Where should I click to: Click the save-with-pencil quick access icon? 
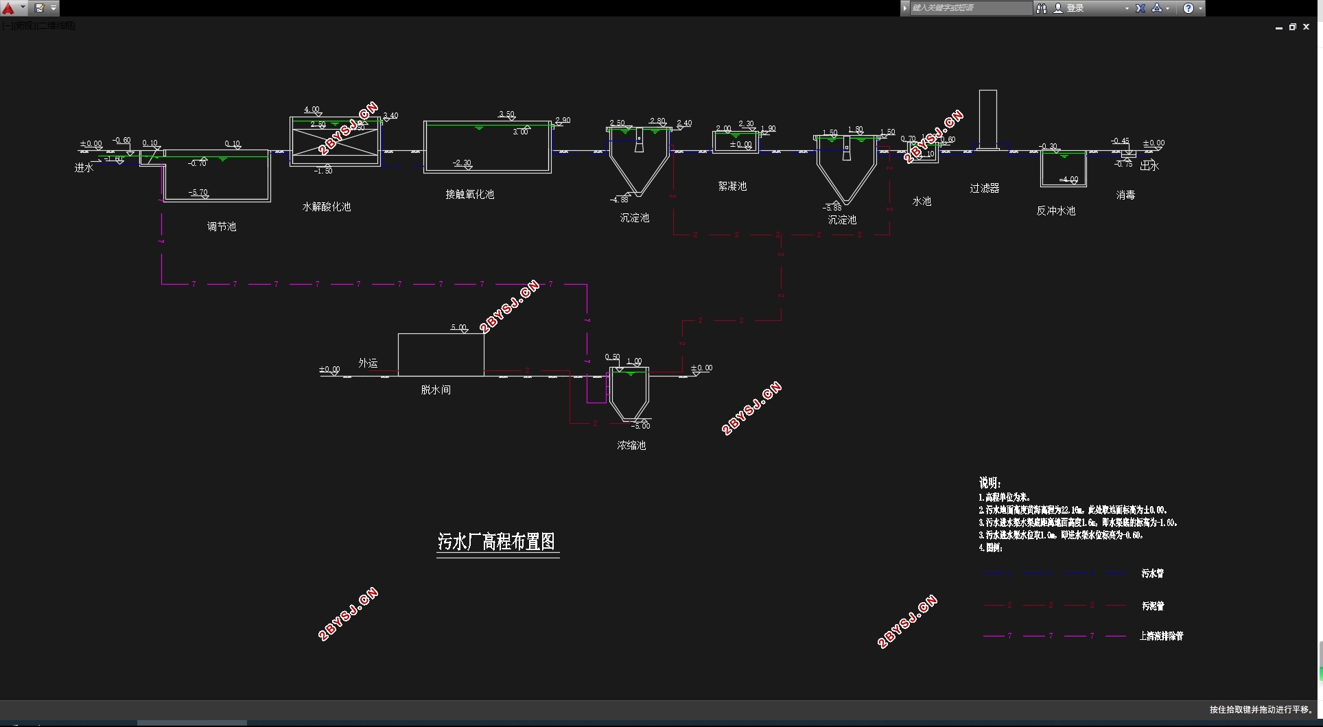point(40,8)
